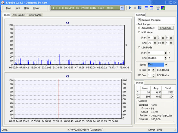Switch to the Performance tab
The height and width of the screenshot is (133, 178).
pyautogui.click(x=35, y=15)
